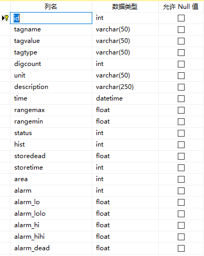The width and height of the screenshot is (204, 256).
Task: Click the primary key icon beside id
Action: coord(6,18)
